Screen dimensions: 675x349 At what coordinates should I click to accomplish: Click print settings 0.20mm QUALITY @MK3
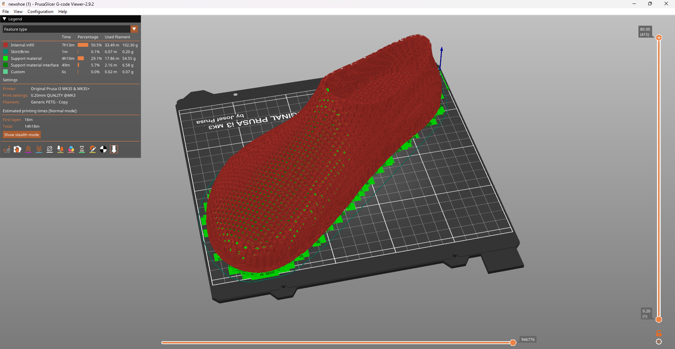click(x=53, y=95)
